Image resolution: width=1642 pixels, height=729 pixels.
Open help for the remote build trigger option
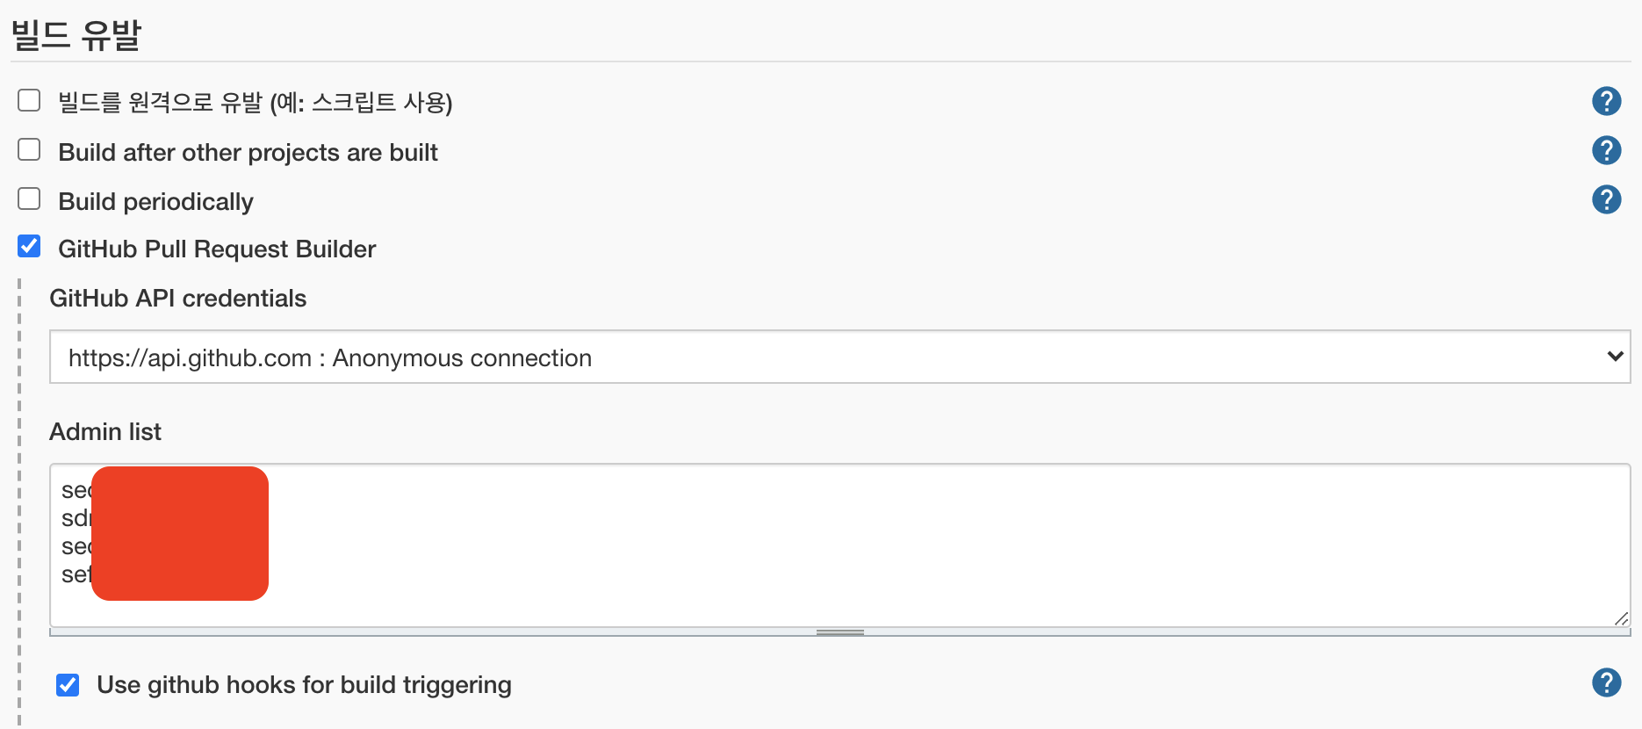(1606, 101)
